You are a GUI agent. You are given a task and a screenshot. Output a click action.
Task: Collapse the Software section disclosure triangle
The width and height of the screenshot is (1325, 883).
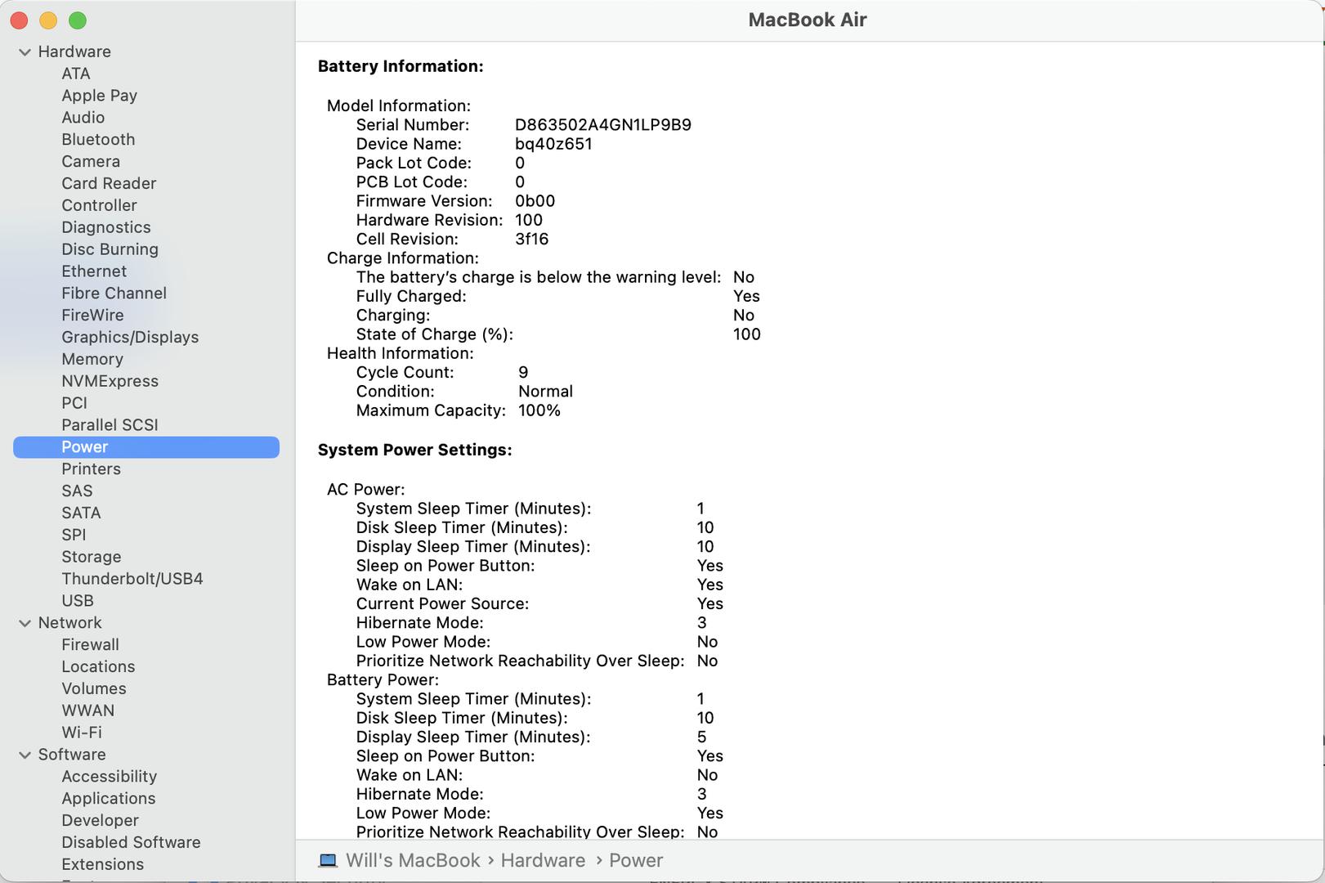pos(25,755)
